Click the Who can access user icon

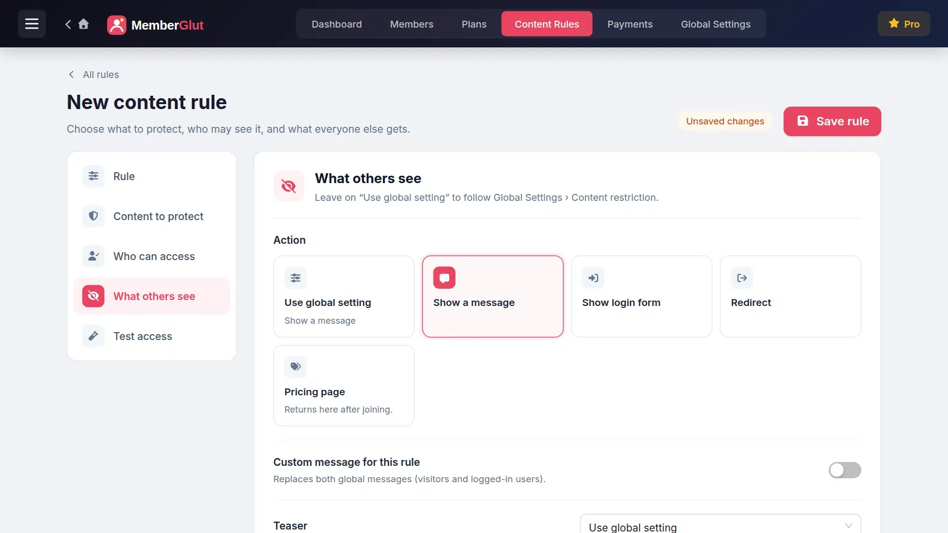tap(93, 256)
